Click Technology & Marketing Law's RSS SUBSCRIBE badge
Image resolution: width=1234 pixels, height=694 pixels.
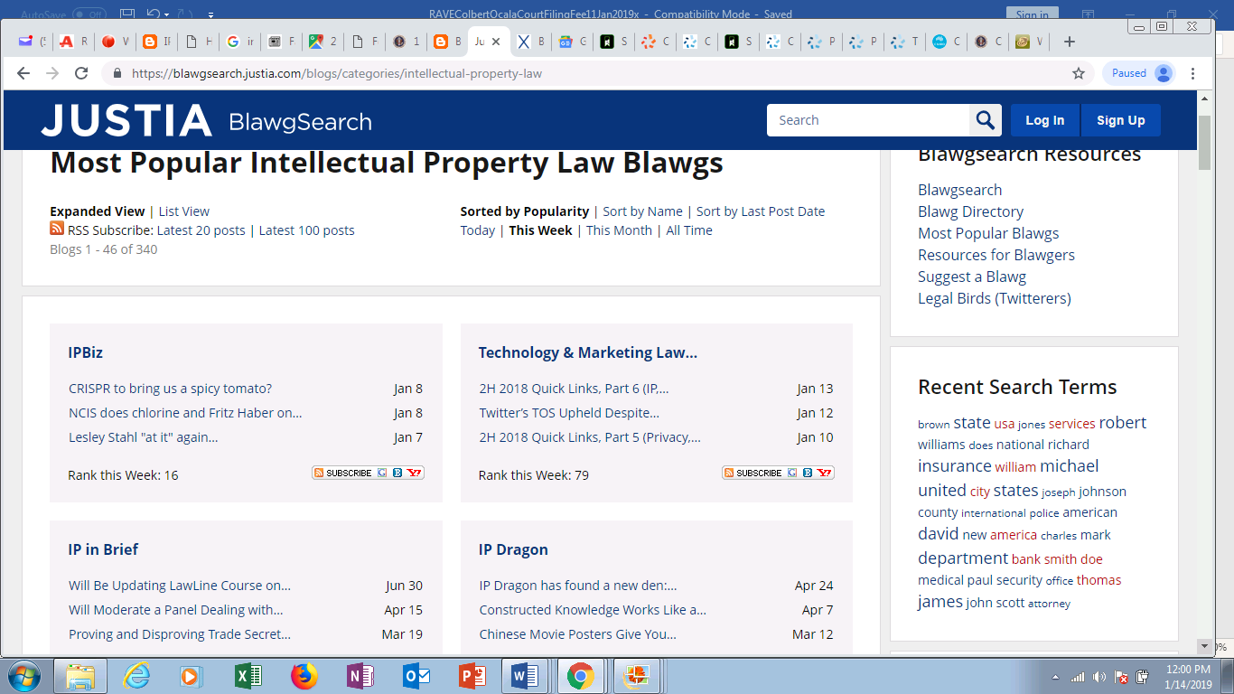(753, 473)
